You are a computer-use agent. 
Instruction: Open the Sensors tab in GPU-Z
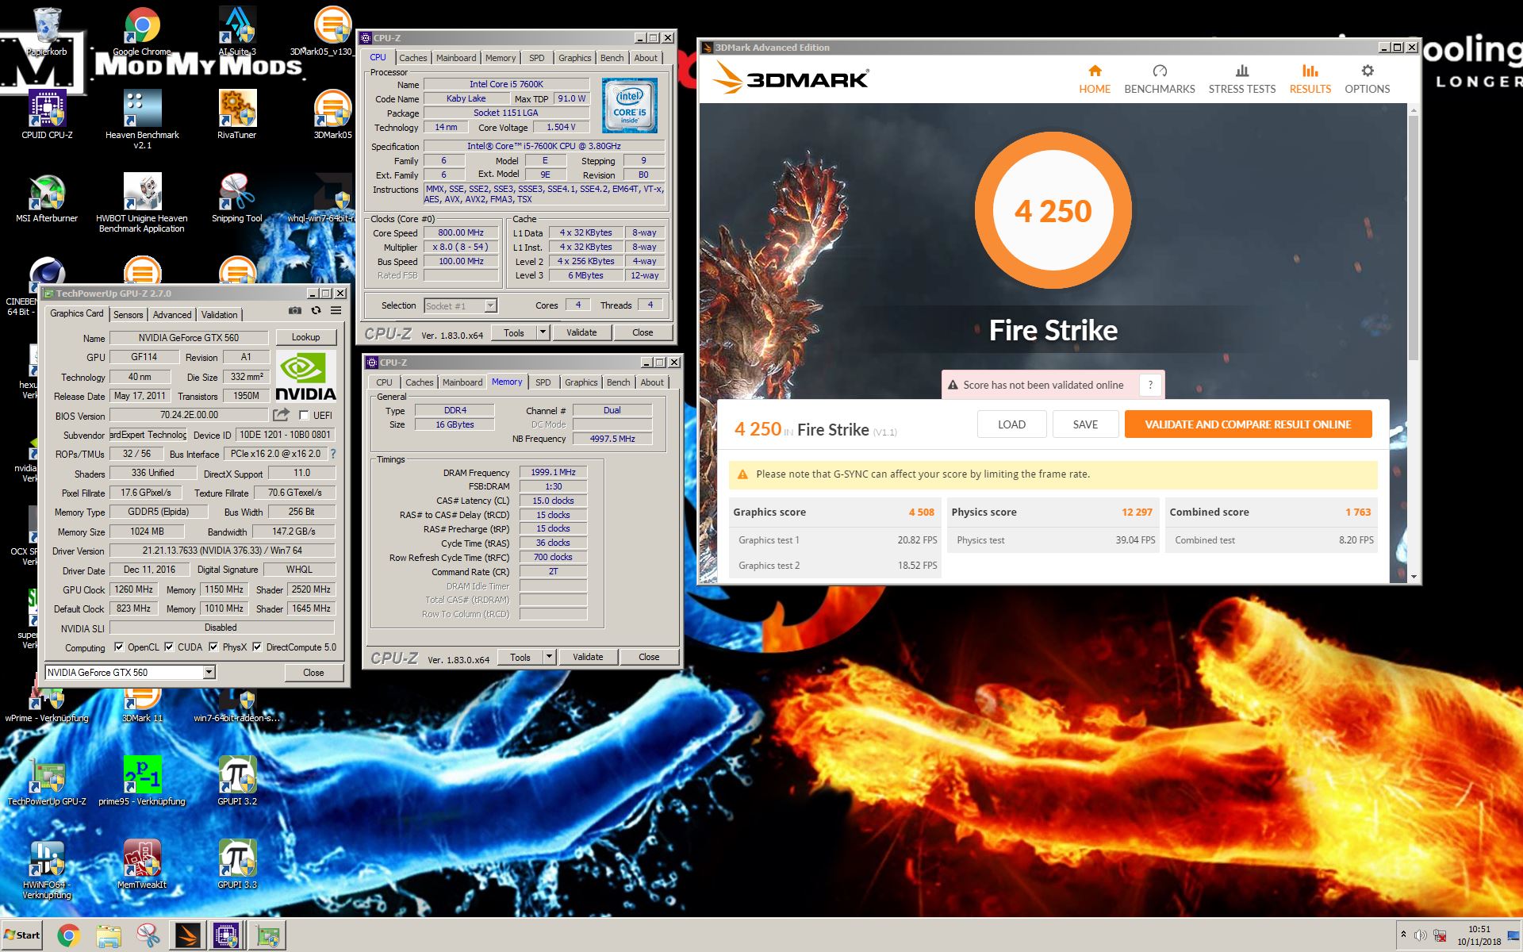(128, 315)
